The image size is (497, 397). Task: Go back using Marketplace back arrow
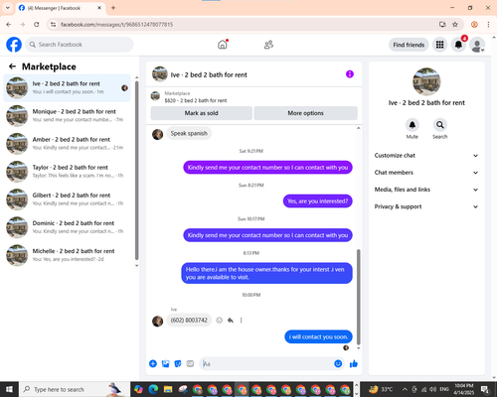click(13, 66)
